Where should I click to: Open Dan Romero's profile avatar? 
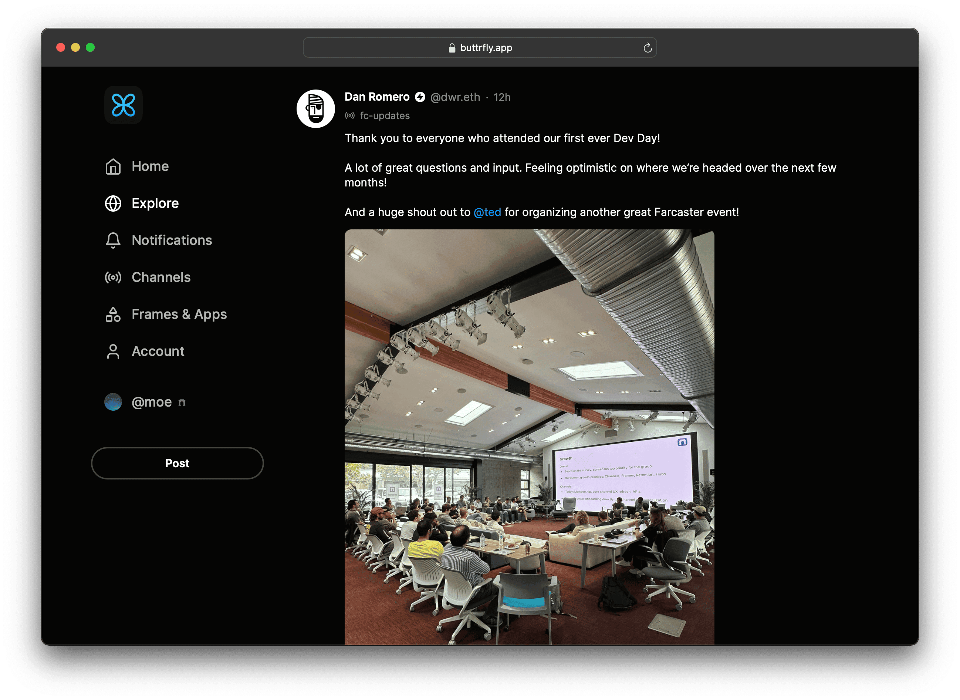315,109
